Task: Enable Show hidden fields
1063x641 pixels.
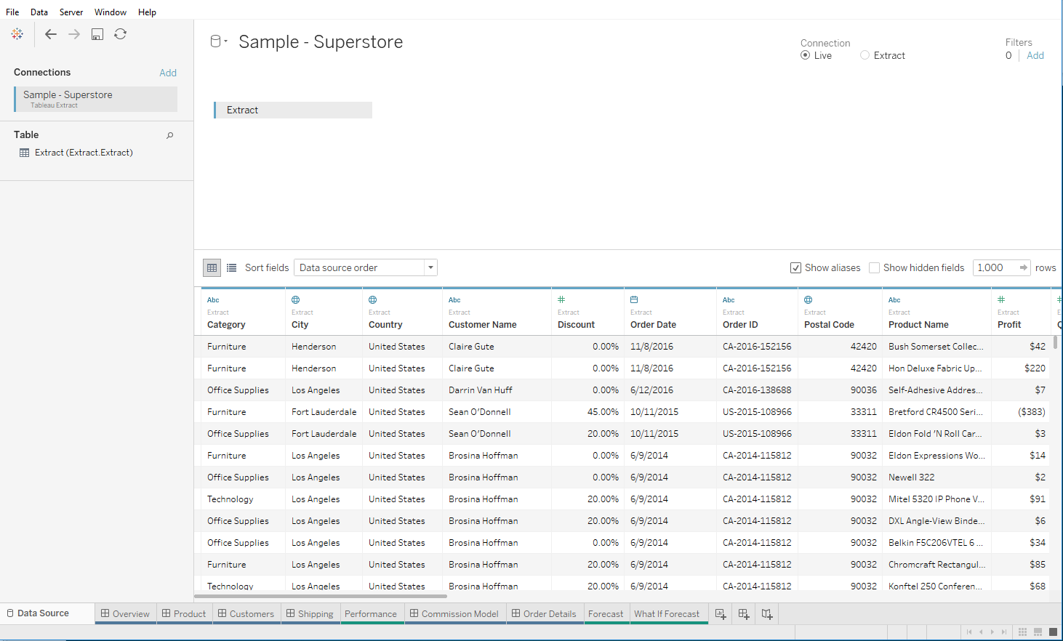Action: tap(874, 267)
